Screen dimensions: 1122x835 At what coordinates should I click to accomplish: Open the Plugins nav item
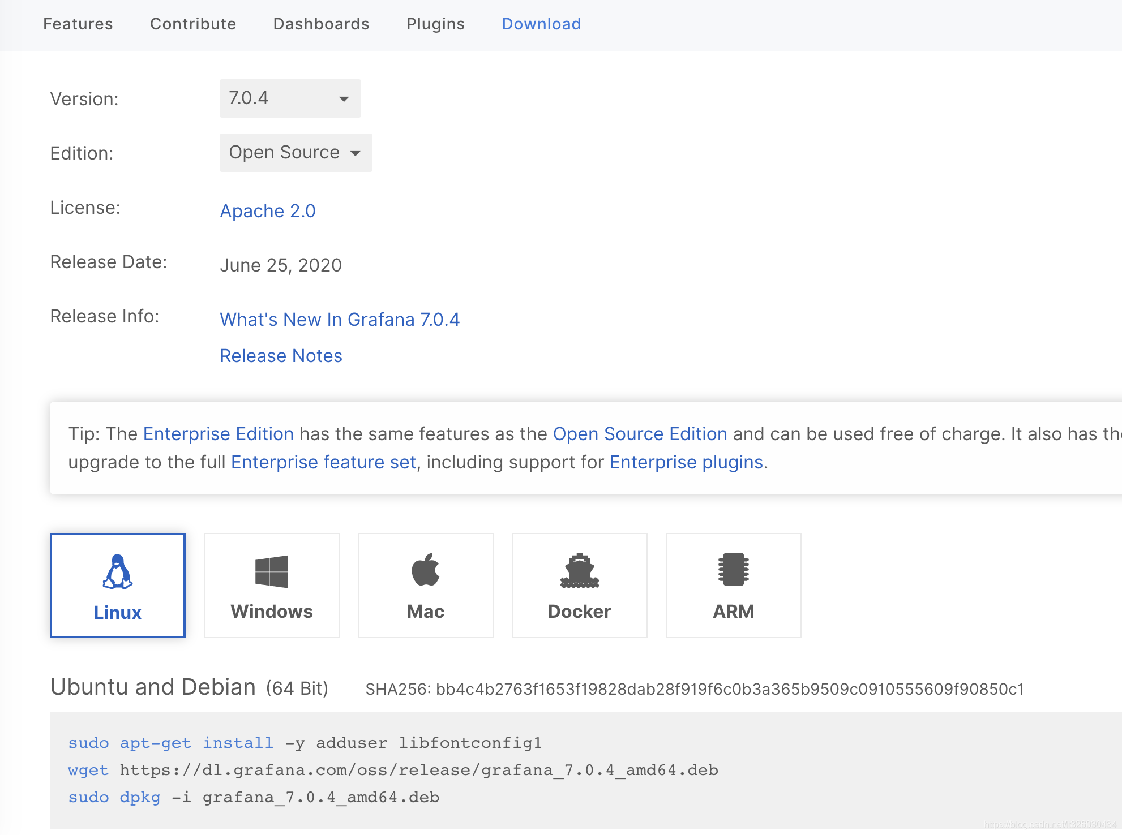pos(435,24)
